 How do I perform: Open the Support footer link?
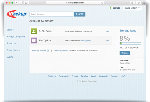114,76
